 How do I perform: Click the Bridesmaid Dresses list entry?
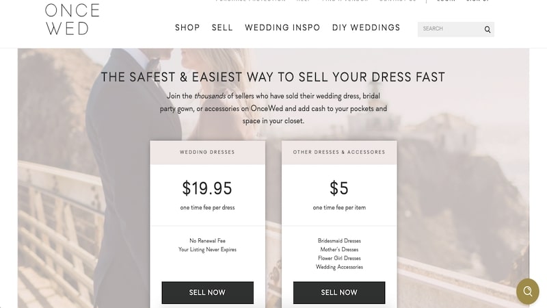[x=339, y=241]
